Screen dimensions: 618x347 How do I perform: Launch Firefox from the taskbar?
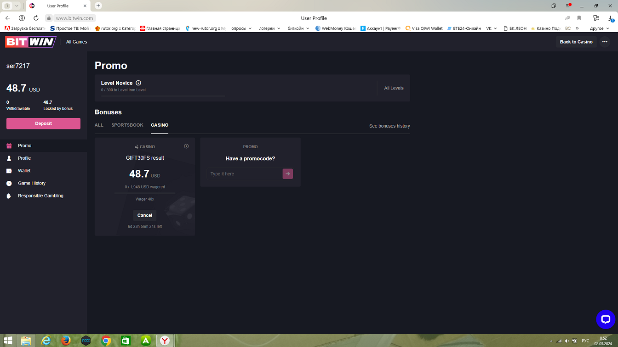(x=66, y=341)
